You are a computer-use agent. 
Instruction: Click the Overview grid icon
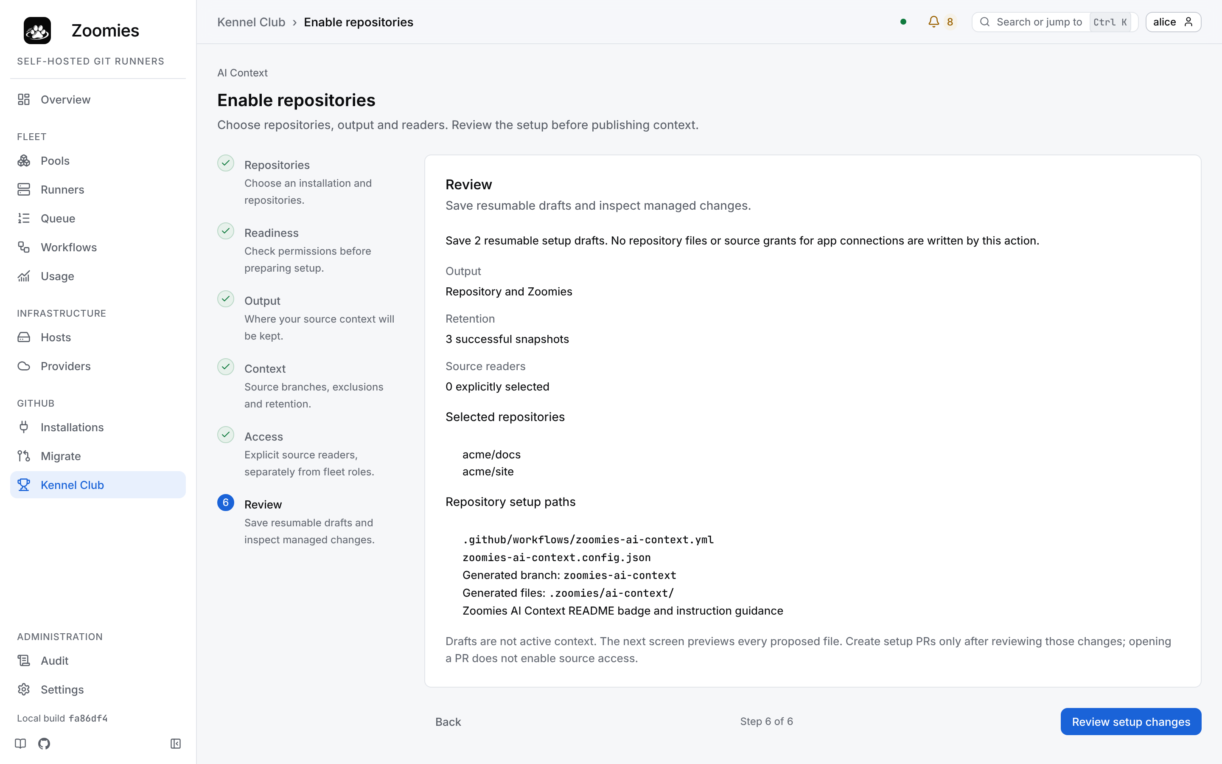tap(24, 100)
